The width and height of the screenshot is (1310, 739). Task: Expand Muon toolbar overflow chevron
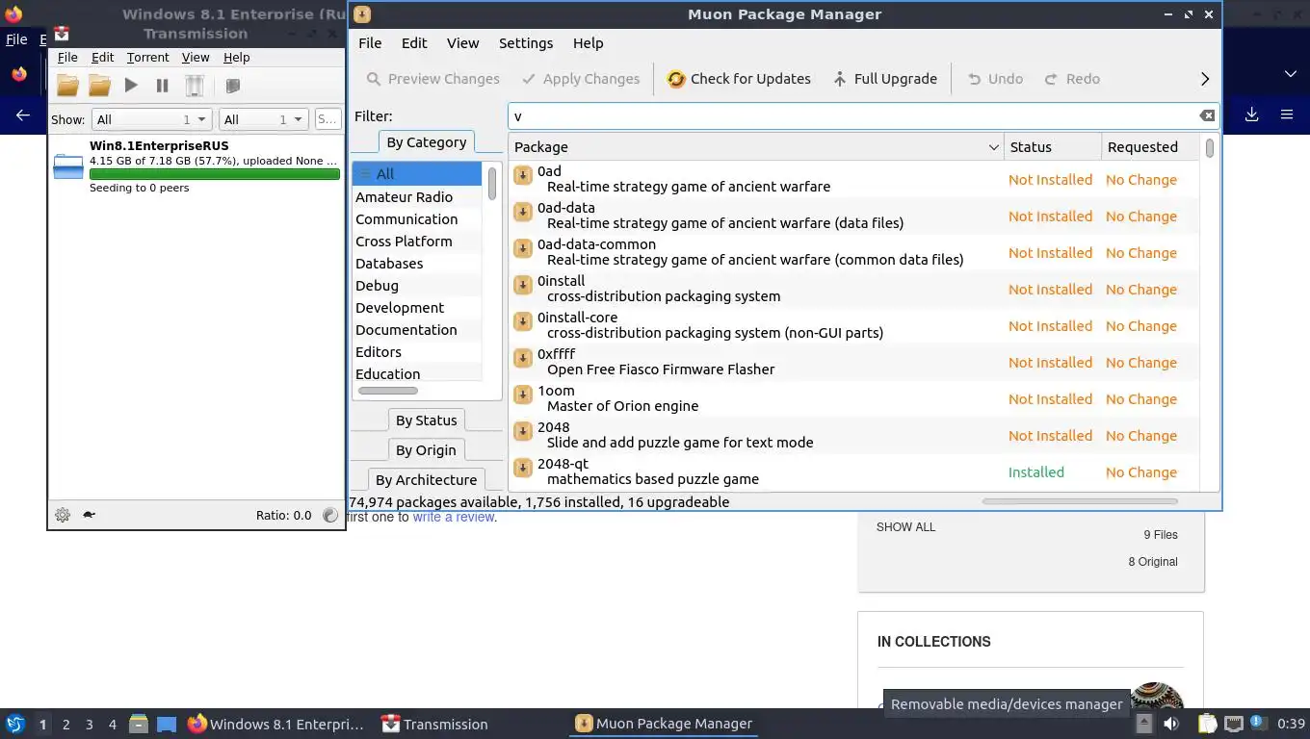coord(1204,79)
